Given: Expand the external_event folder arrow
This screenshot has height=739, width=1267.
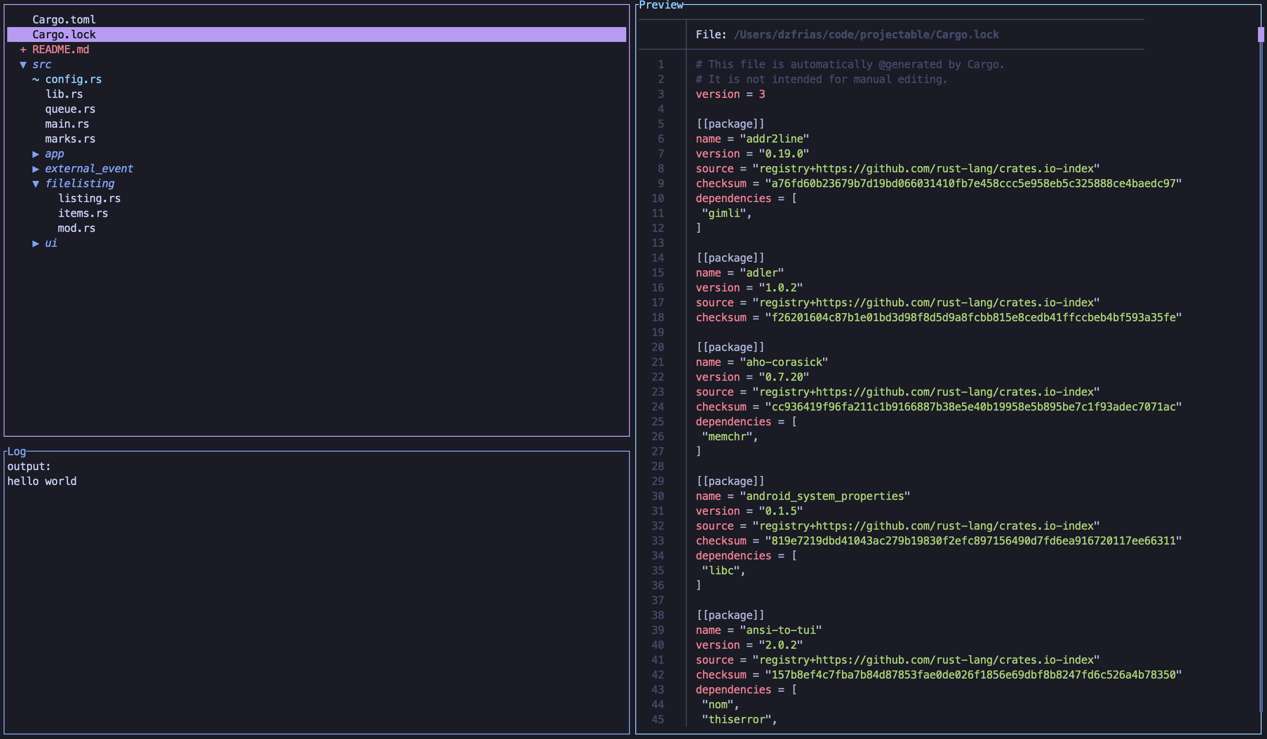Looking at the screenshot, I should point(36,169).
